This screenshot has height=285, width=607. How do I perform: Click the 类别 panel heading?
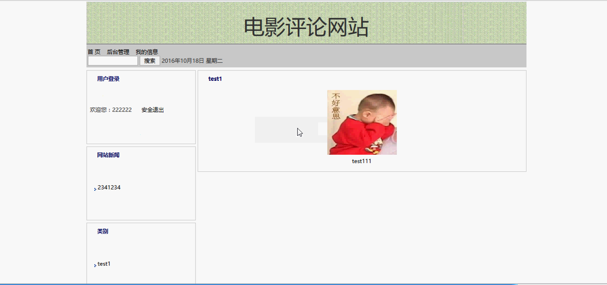(103, 231)
